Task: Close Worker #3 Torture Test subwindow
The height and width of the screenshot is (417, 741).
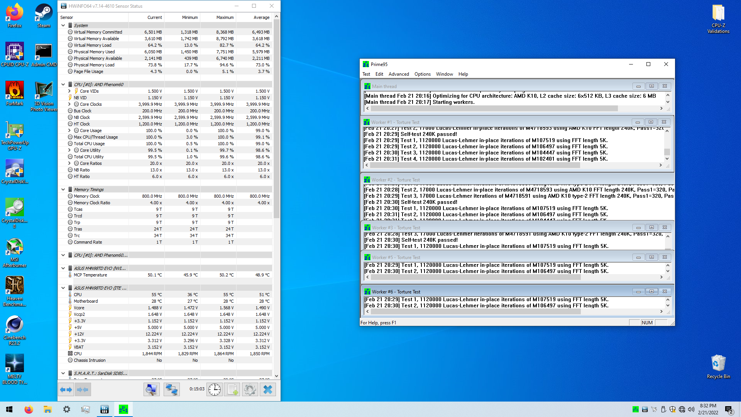Action: pos(665,227)
